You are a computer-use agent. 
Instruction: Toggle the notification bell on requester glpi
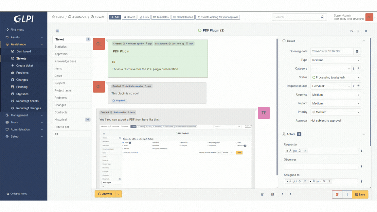[x=300, y=151]
